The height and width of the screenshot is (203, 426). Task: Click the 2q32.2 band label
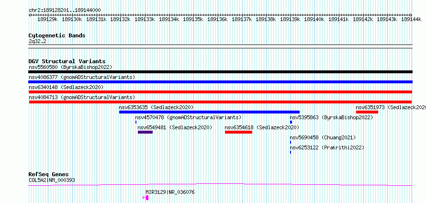[x=37, y=41]
